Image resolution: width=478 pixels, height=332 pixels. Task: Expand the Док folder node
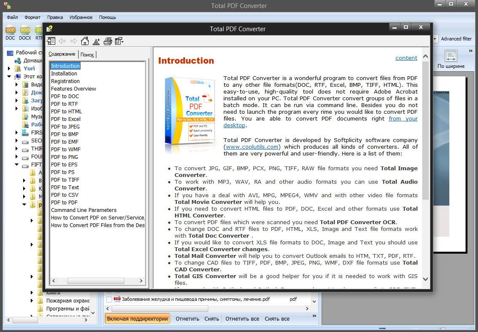17,92
